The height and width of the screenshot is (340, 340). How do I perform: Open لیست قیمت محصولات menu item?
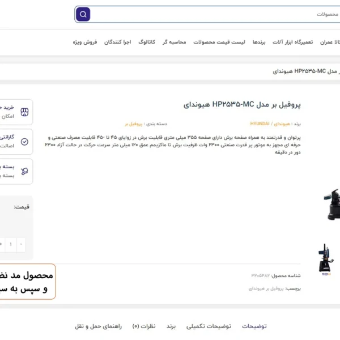(x=219, y=42)
